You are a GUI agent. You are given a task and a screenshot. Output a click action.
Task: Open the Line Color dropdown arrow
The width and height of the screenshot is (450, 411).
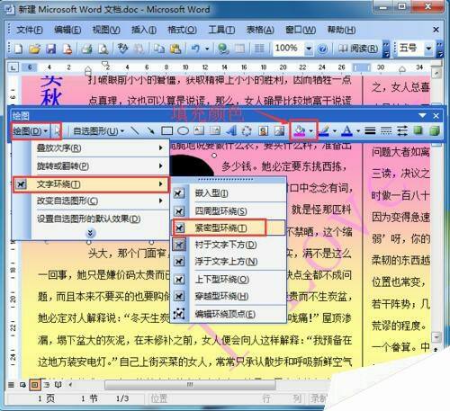tap(335, 130)
